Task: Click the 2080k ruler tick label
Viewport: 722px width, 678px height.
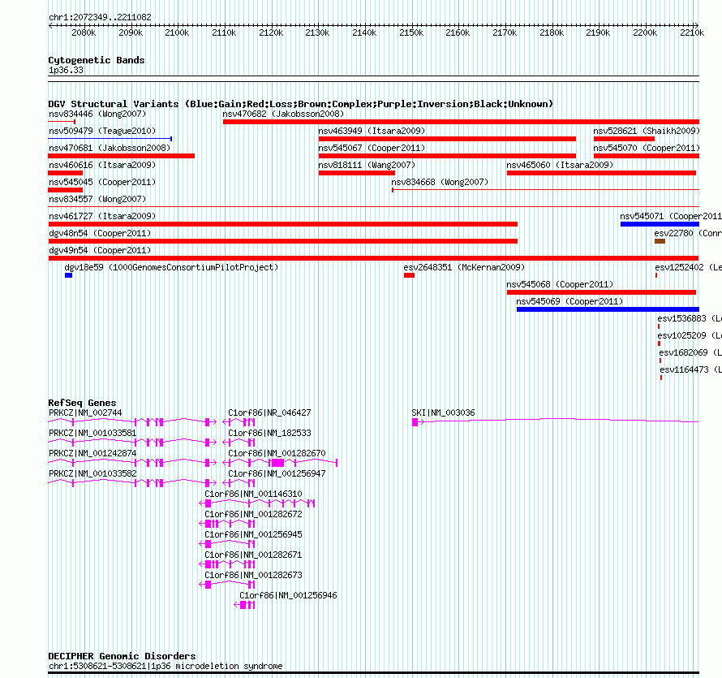Action: pos(84,32)
